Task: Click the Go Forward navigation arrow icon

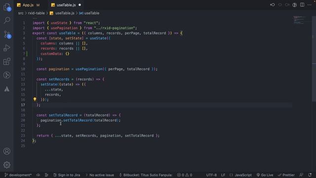Action: [x=287, y=5]
